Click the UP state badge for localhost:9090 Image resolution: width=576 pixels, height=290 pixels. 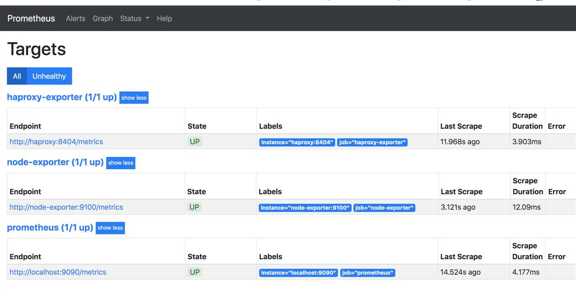pos(195,272)
